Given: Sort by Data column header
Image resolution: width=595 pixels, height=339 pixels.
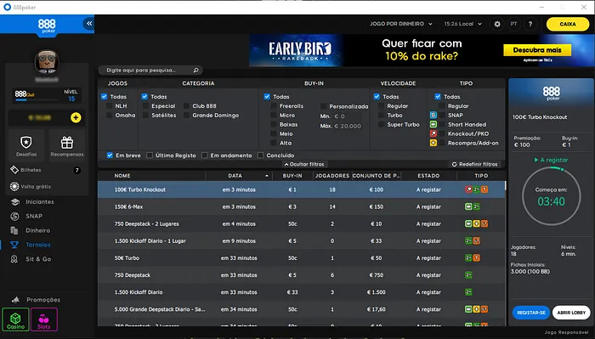Looking at the screenshot, I should [239, 176].
